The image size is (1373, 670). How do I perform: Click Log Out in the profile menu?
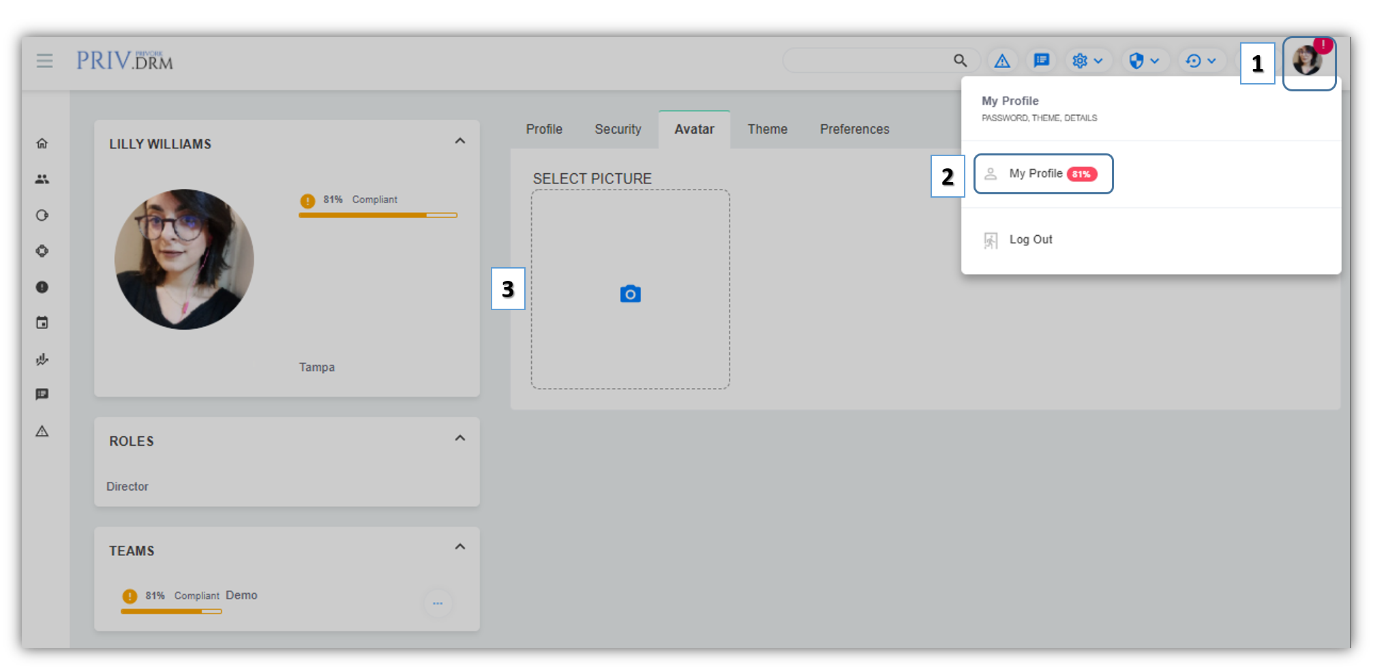[1030, 240]
